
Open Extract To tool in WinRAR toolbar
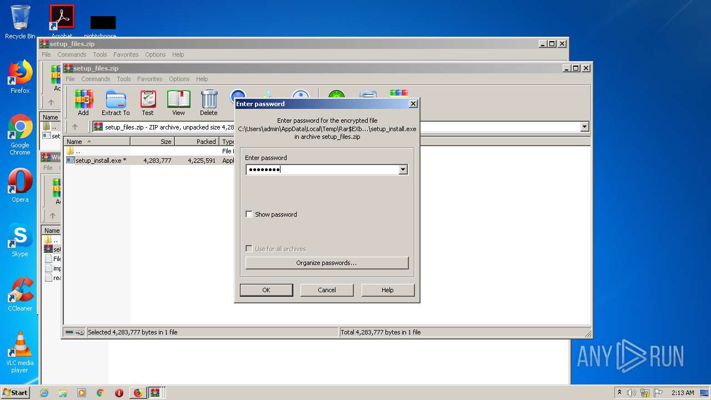(116, 103)
